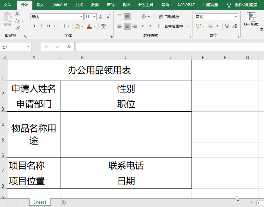Open the File (文件) tab
Screen dimensions: 264x207
coord(7,5)
